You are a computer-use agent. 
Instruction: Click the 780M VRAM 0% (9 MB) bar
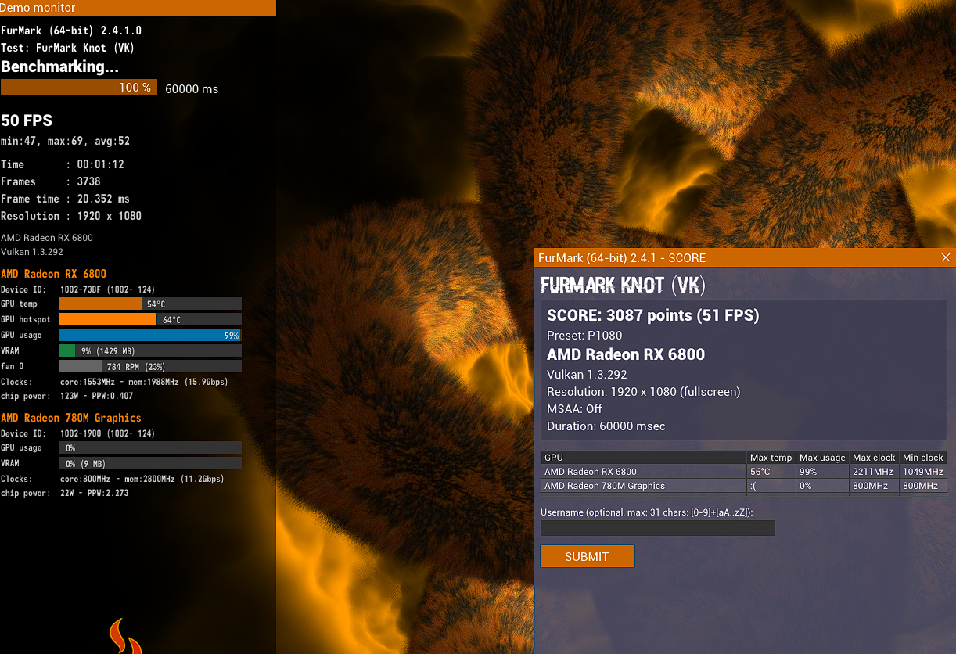150,463
